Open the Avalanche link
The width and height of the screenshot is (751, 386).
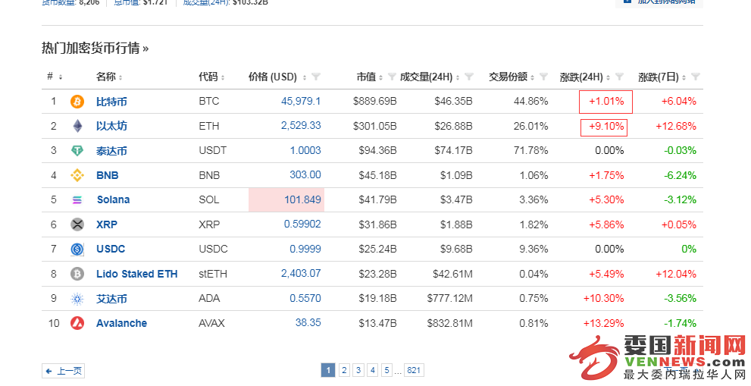[122, 323]
